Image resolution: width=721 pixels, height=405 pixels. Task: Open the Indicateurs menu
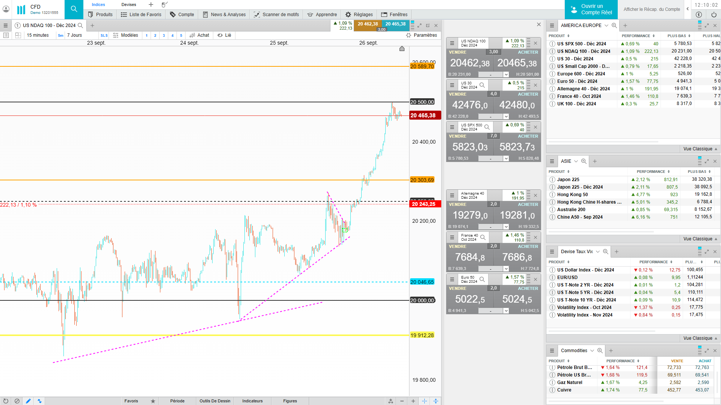(x=252, y=401)
